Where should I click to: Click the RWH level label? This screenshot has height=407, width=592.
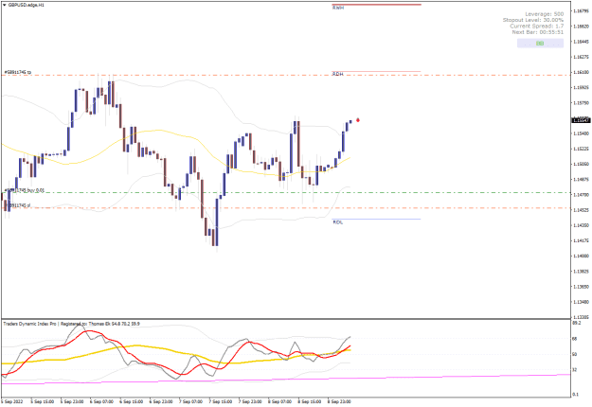[x=338, y=8]
